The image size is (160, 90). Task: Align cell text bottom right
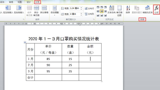click(105, 15)
